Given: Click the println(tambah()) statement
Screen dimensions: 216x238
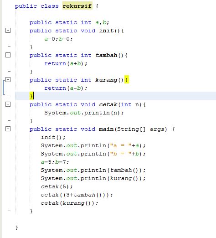Looking at the screenshot, I should 93,170.
